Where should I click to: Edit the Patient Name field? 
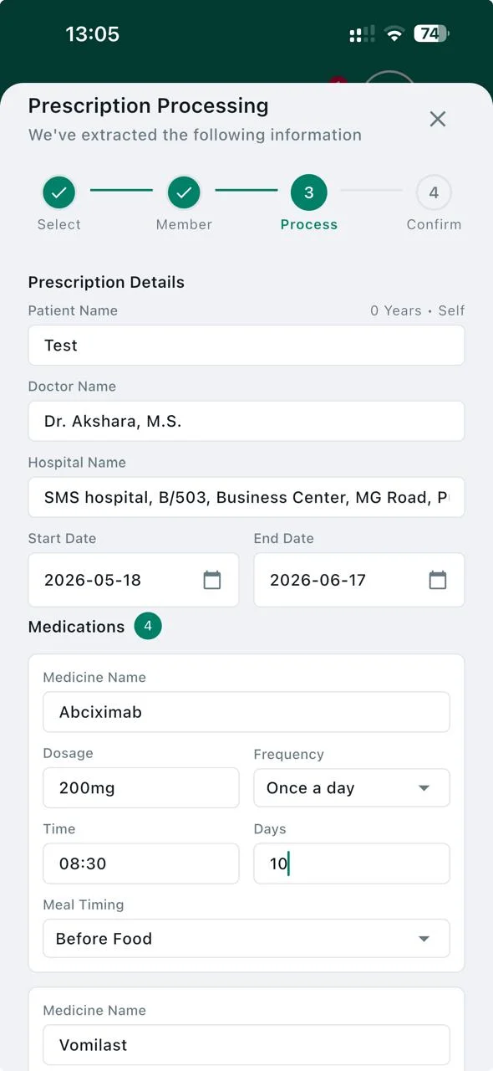point(246,346)
